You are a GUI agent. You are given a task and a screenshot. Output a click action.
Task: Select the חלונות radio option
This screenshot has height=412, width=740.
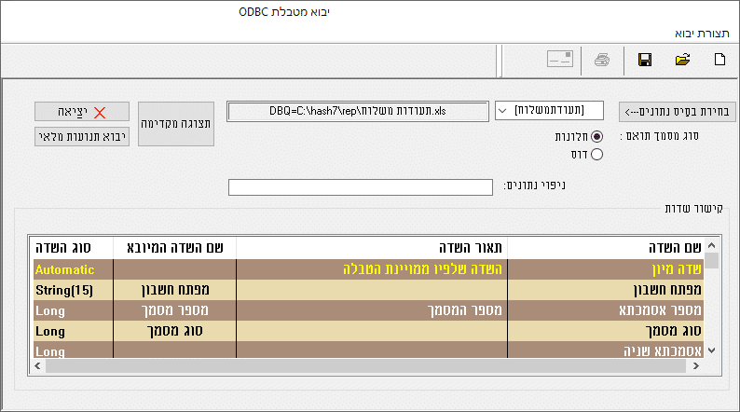(596, 136)
